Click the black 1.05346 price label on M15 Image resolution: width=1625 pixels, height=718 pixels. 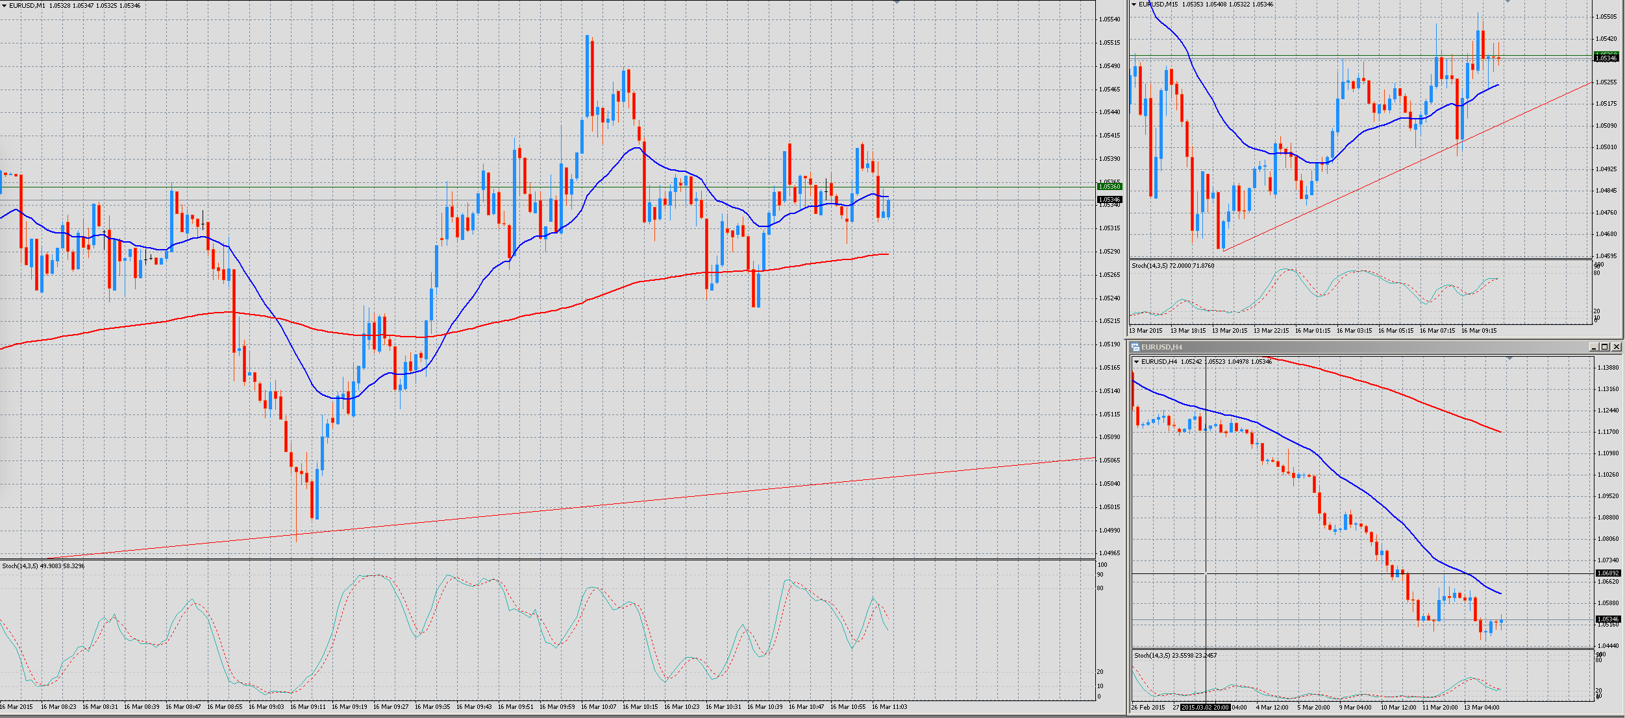pos(1606,58)
